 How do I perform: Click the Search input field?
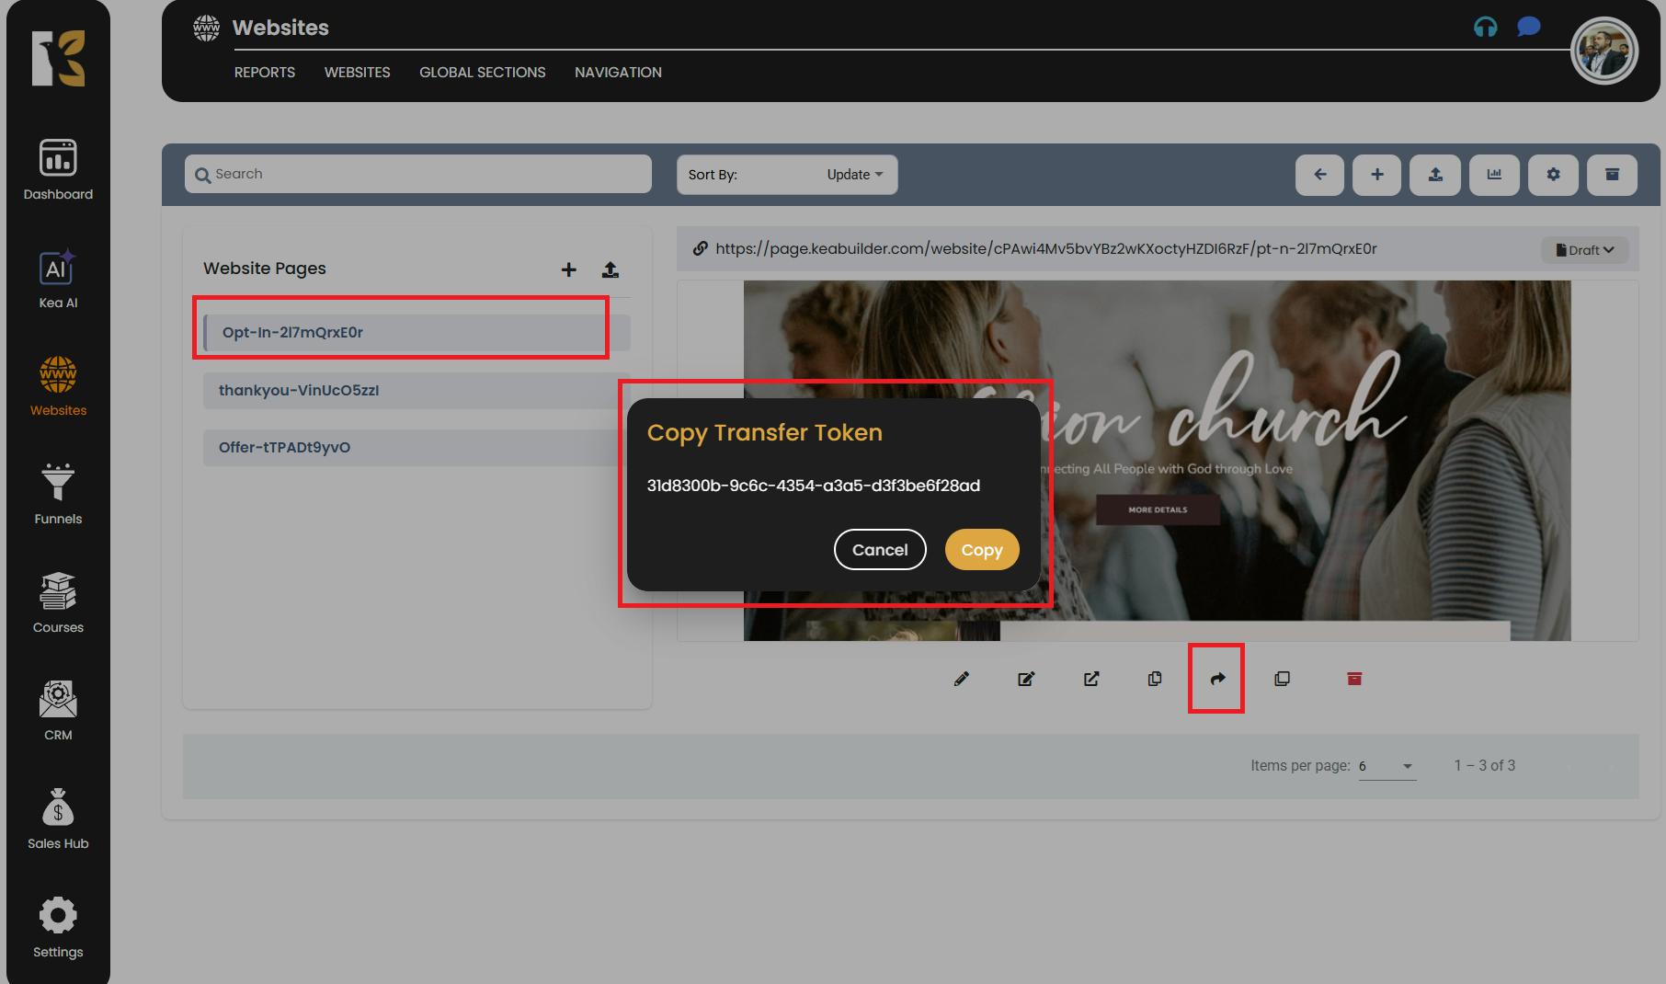pyautogui.click(x=418, y=174)
